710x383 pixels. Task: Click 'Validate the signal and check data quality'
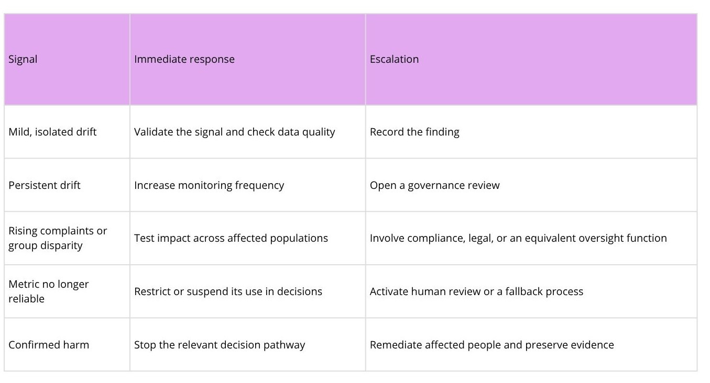234,132
